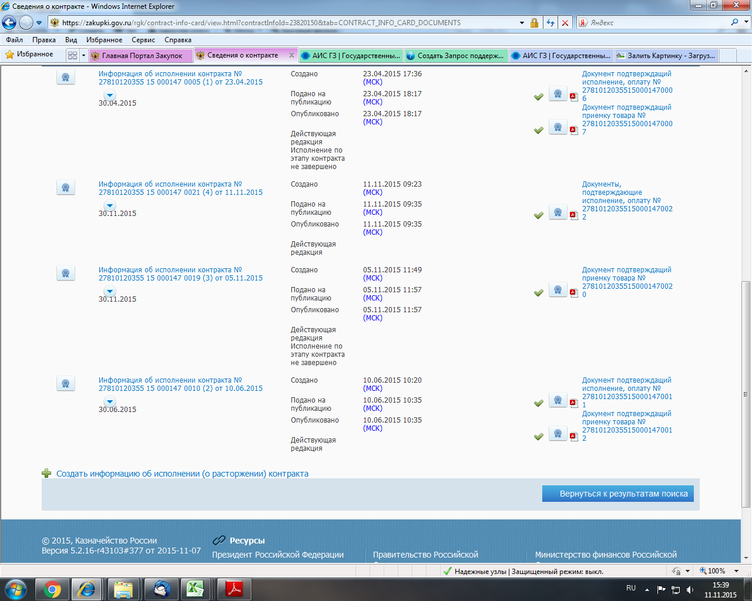Open Документы, подтверждающие исполнение, оплату link
Image resolution: width=752 pixels, height=601 pixels.
[627, 201]
